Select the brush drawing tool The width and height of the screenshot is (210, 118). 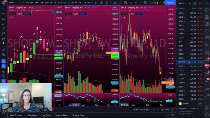point(4,23)
